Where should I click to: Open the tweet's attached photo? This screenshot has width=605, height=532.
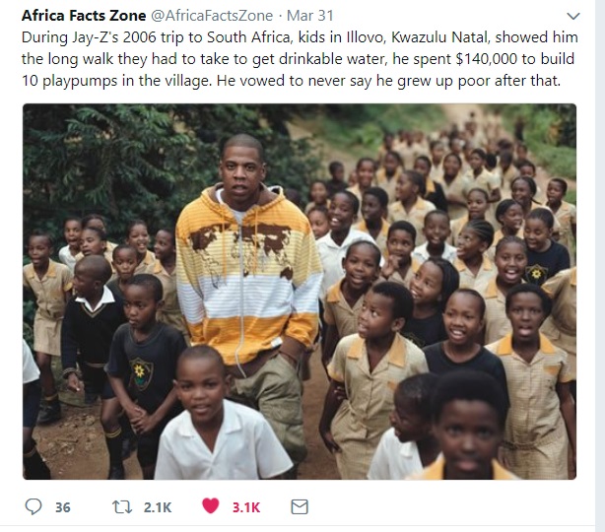[300, 292]
